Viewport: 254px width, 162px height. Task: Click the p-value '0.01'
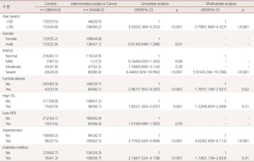point(245,158)
